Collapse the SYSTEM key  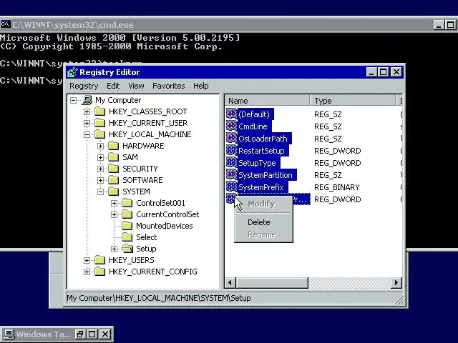(x=100, y=192)
